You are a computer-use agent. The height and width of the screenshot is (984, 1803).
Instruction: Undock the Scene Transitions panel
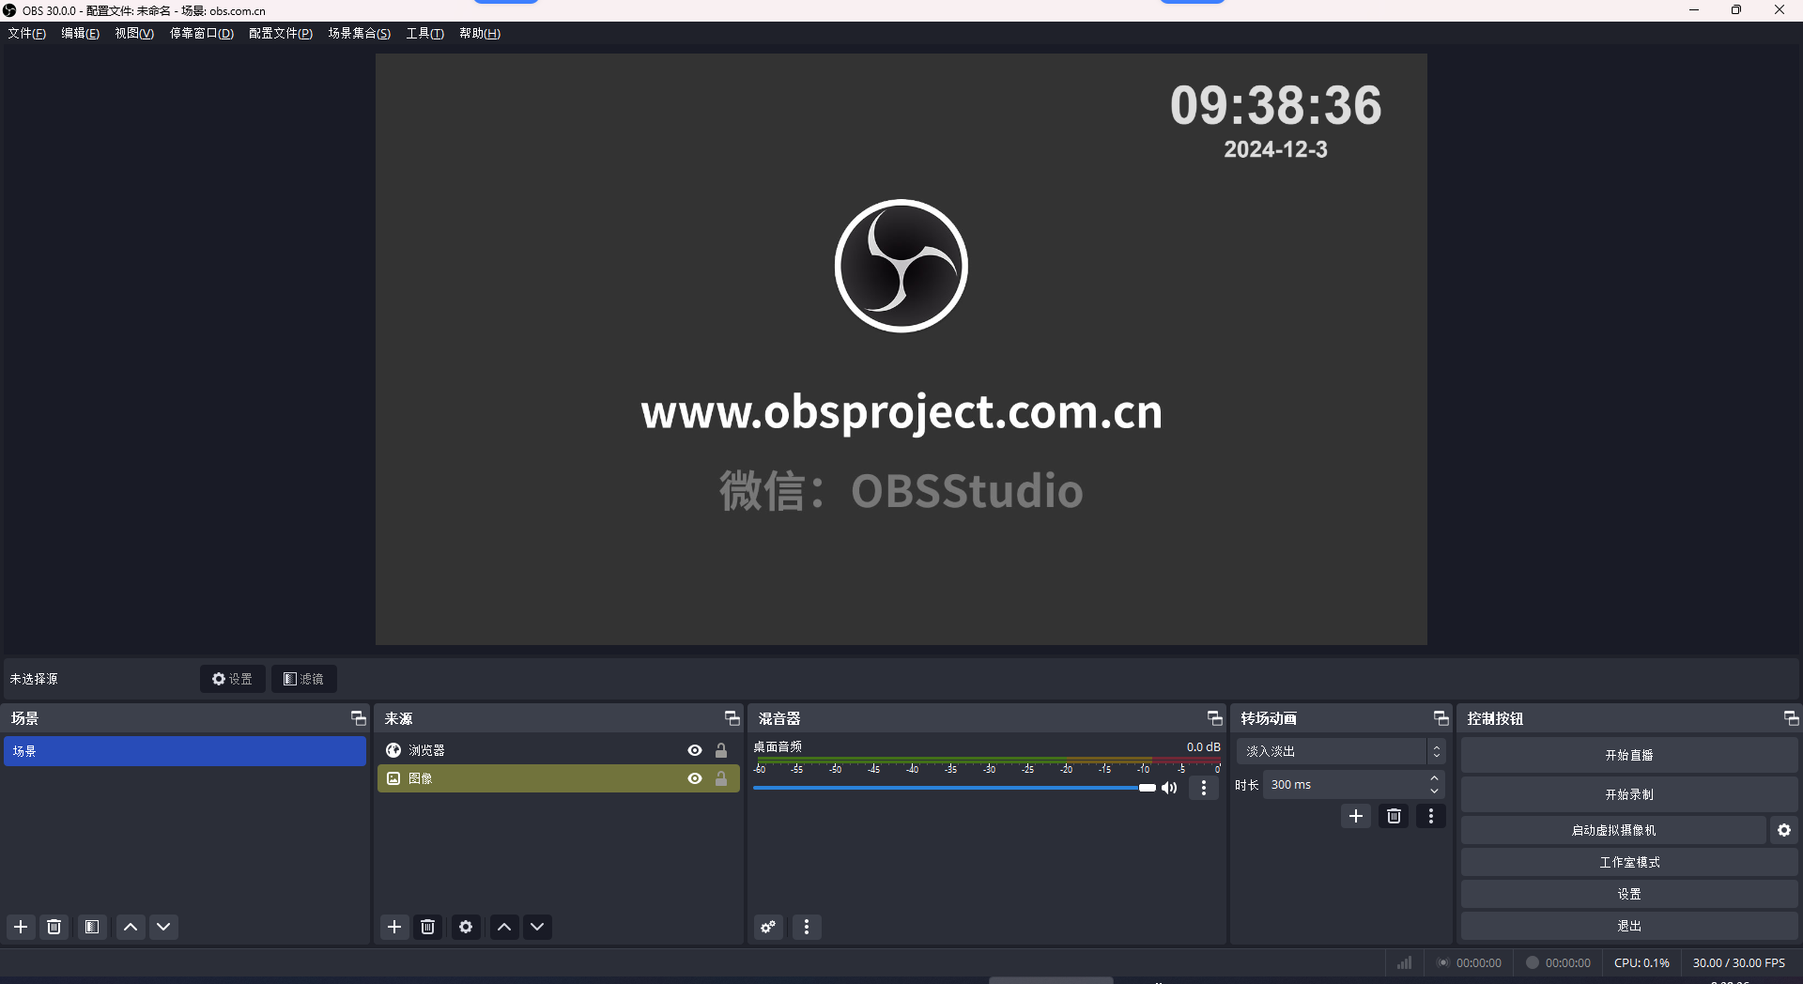(x=1441, y=718)
